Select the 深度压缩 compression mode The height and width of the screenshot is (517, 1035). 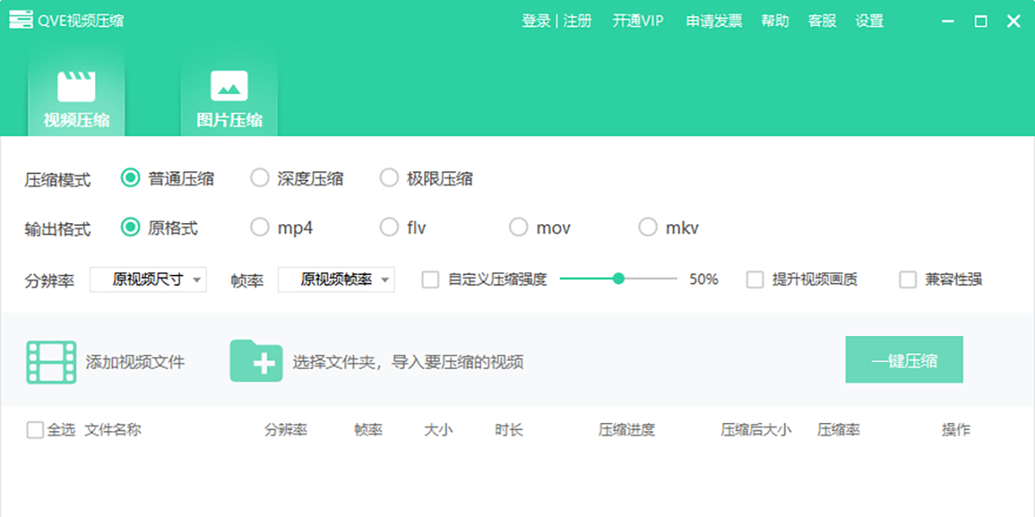coord(260,178)
